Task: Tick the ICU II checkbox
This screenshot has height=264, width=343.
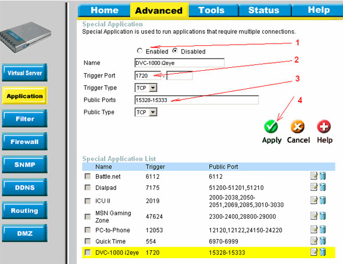Action: point(88,201)
